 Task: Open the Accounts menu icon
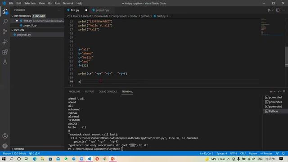pos(5,136)
